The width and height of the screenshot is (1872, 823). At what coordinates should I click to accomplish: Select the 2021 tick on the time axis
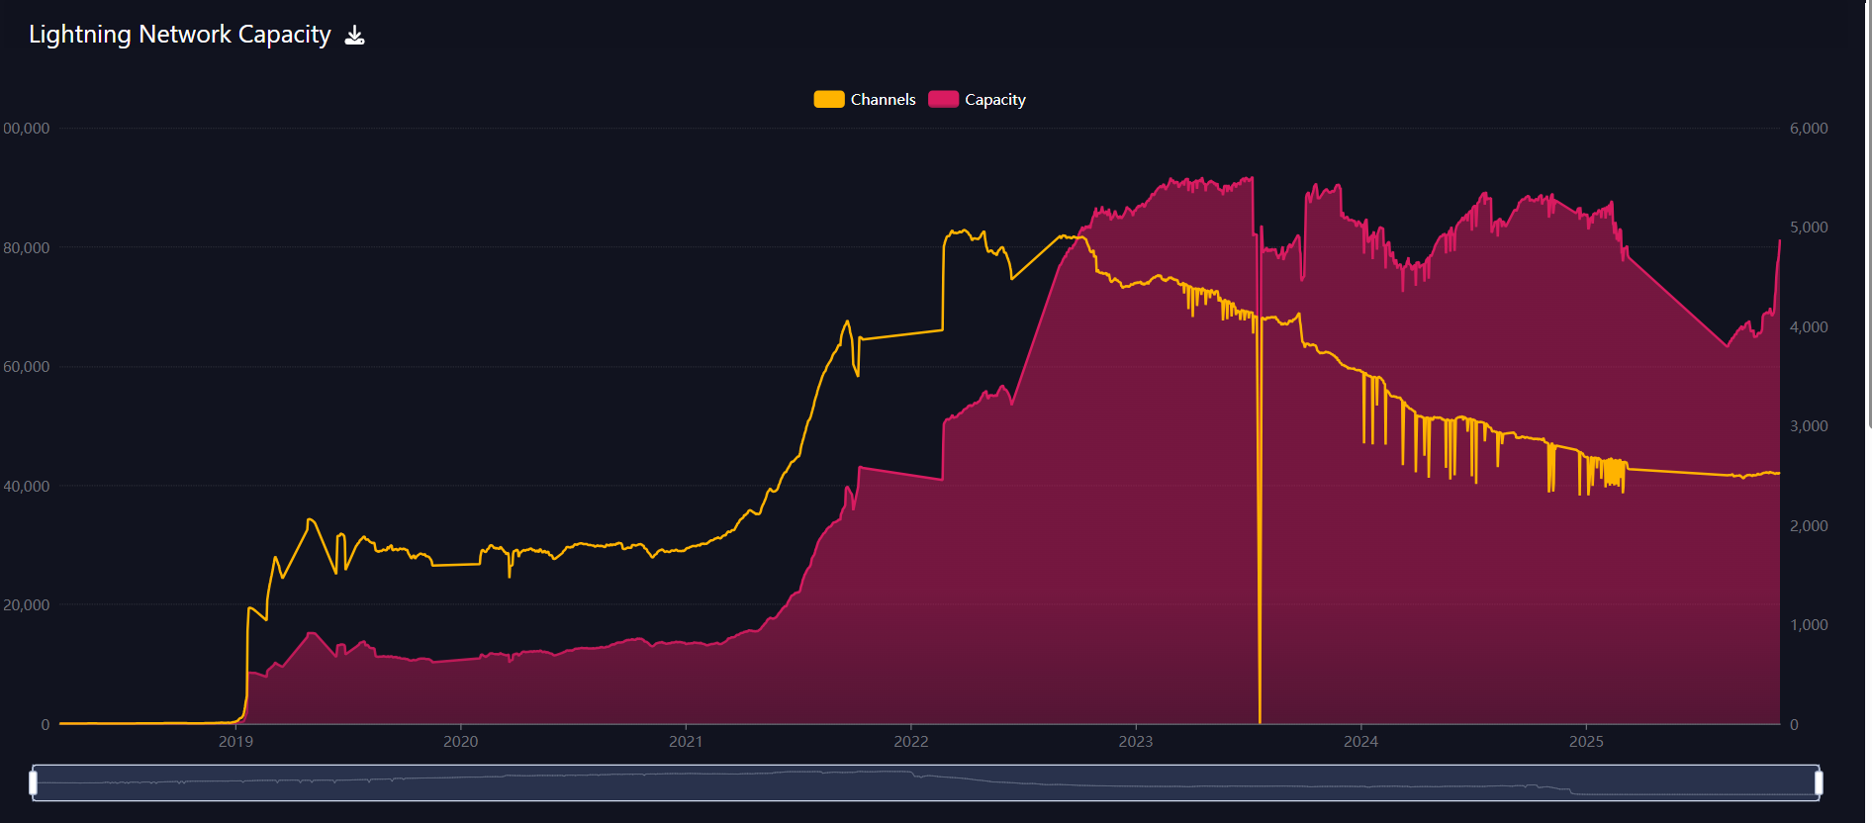686,742
